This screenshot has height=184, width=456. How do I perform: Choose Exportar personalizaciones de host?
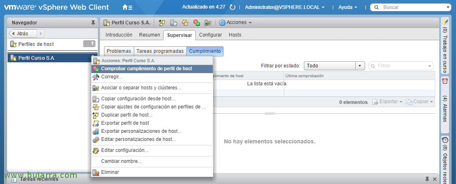[x=152, y=131]
